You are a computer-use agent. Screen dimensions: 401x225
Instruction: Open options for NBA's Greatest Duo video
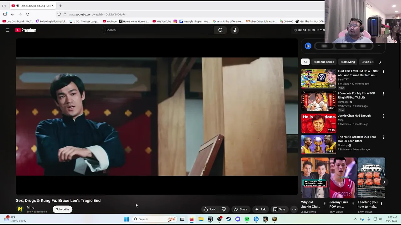[x=383, y=137]
